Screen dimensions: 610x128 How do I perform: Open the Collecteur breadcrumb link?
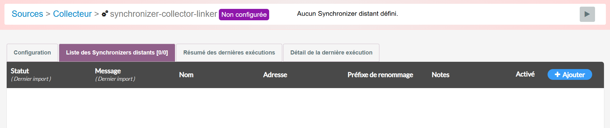point(72,14)
